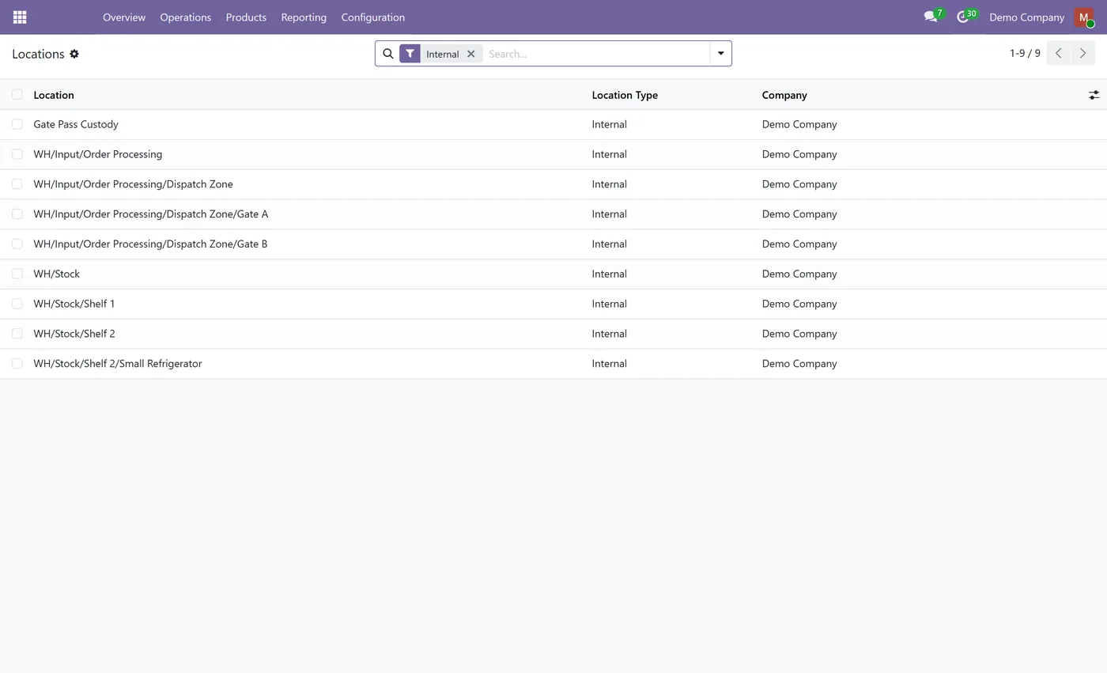Go to previous page of records
The image size is (1107, 673).
[x=1059, y=54]
